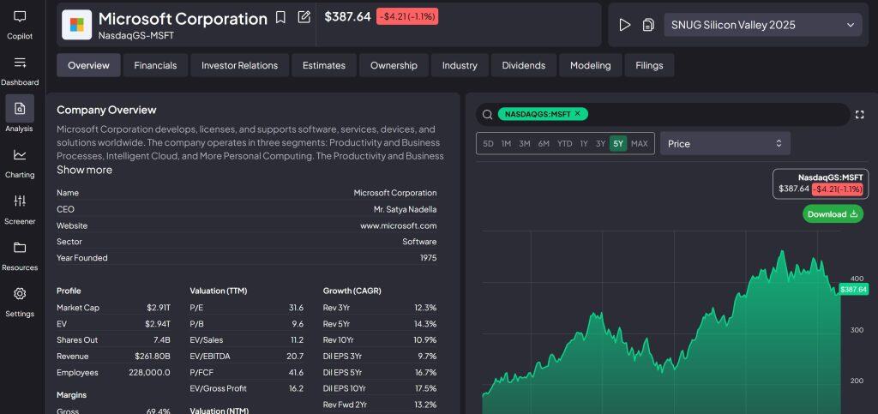Select the MAX chart range

coord(640,144)
